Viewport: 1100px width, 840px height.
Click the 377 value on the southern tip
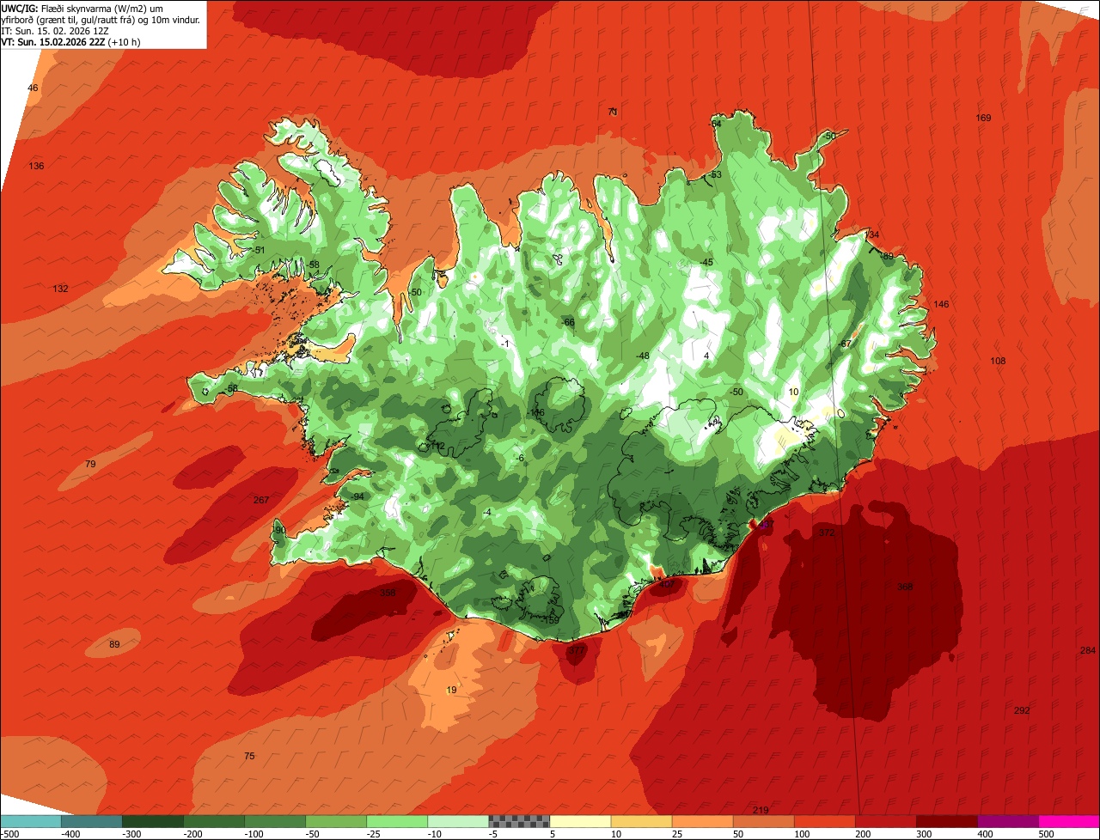576,650
